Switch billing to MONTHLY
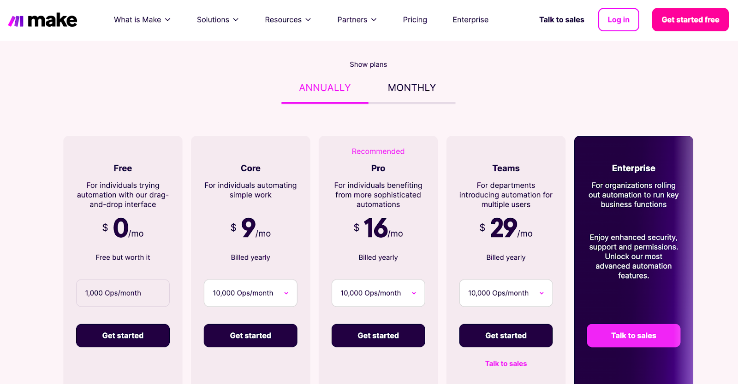 click(x=412, y=87)
